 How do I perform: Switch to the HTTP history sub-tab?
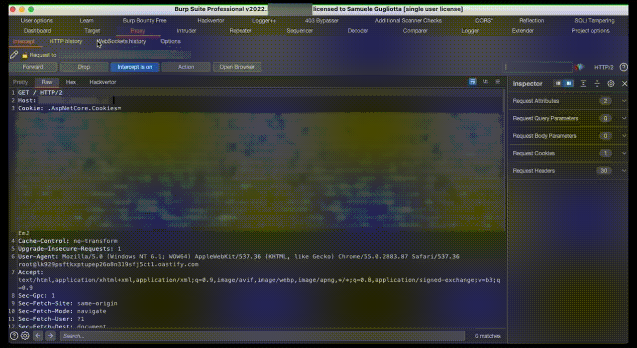point(66,41)
